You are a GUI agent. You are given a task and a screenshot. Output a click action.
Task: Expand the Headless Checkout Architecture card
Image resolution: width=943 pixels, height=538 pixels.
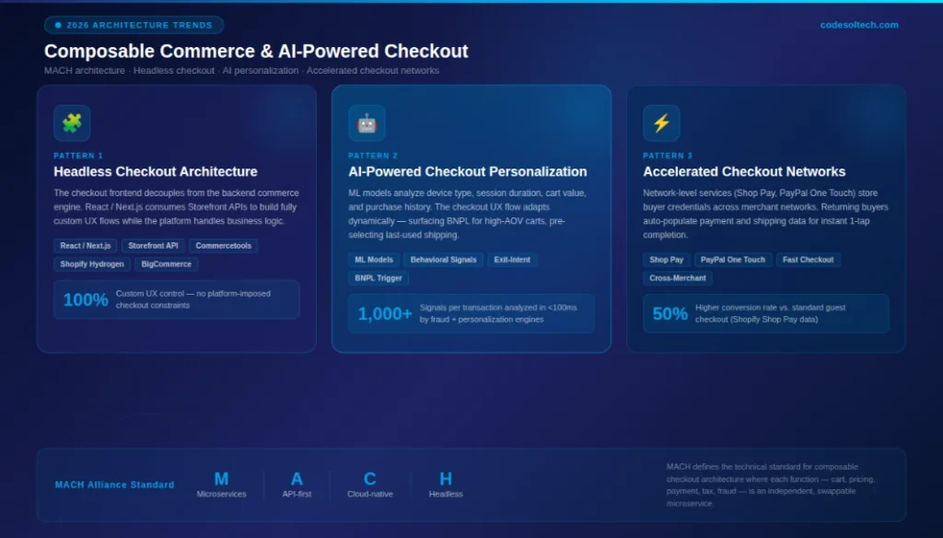click(175, 218)
